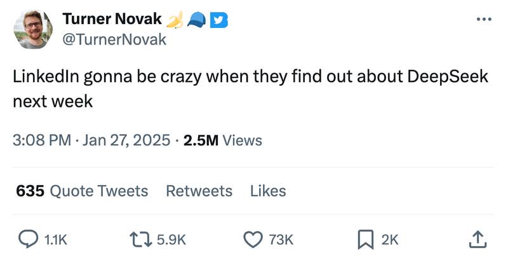The image size is (508, 260).
Task: Open Turner Novak's profile picture
Action: click(x=33, y=29)
